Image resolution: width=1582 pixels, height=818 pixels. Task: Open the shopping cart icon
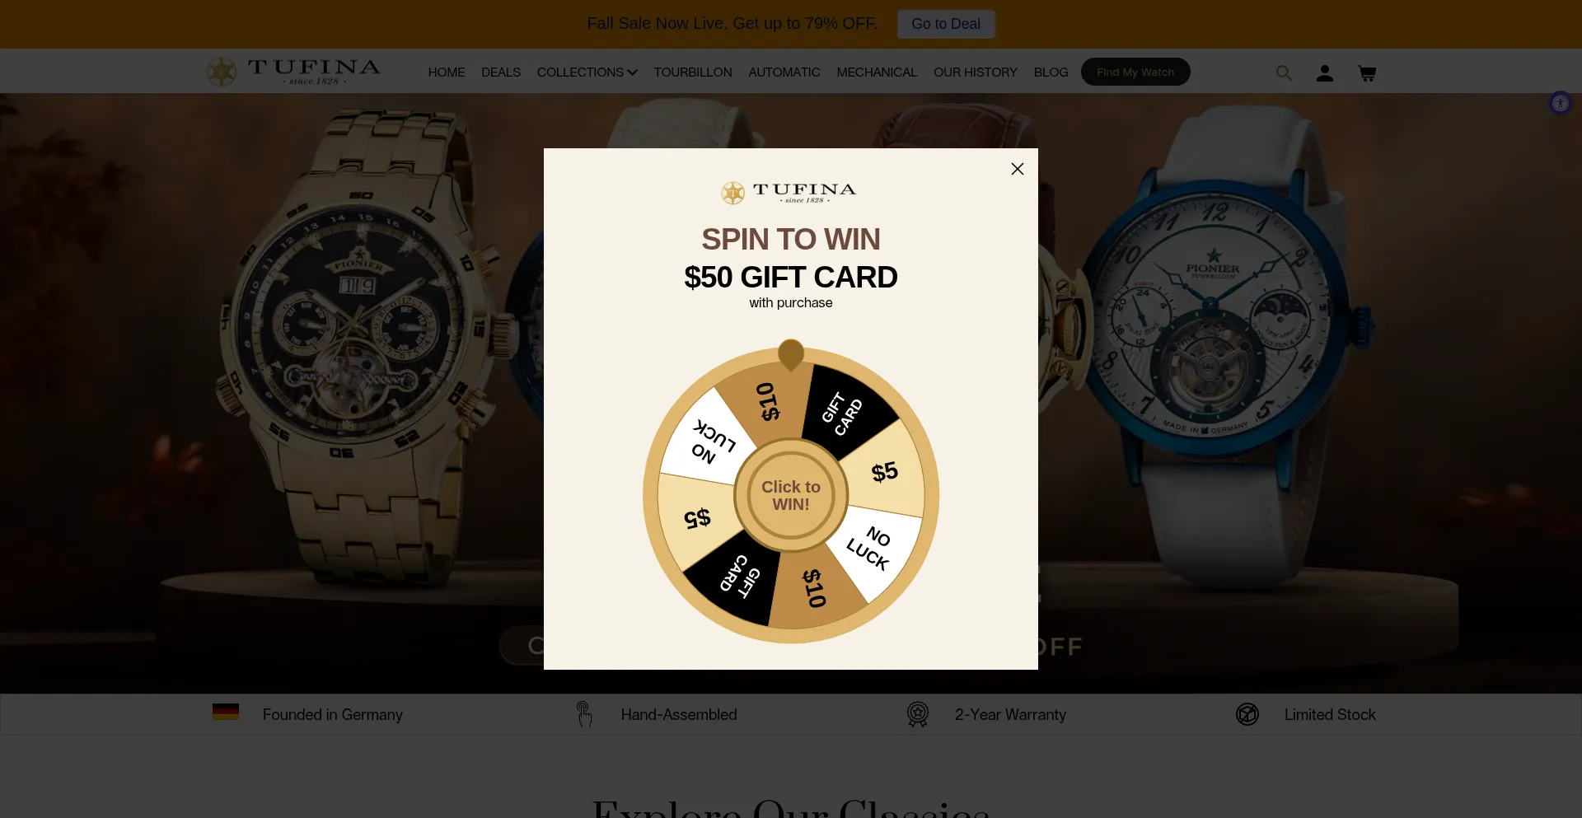1367,73
